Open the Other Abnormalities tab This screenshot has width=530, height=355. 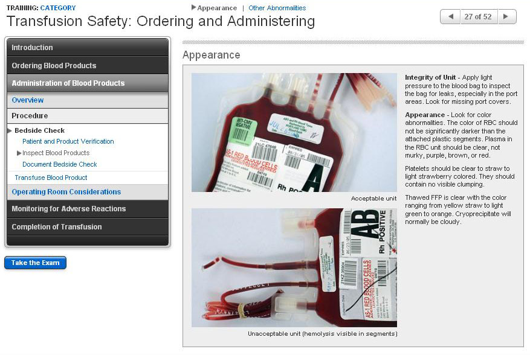(277, 8)
